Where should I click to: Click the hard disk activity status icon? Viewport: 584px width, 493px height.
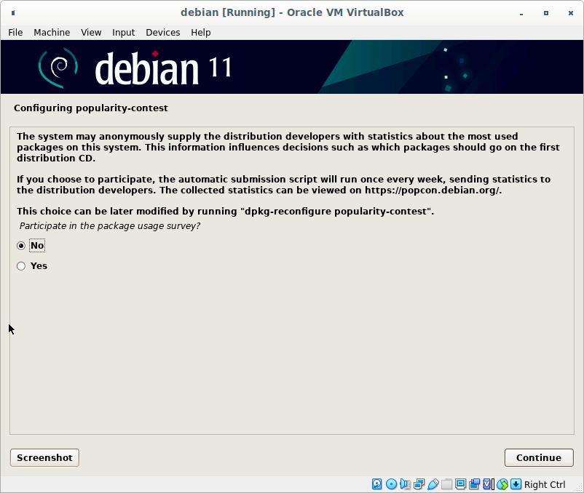(377, 484)
